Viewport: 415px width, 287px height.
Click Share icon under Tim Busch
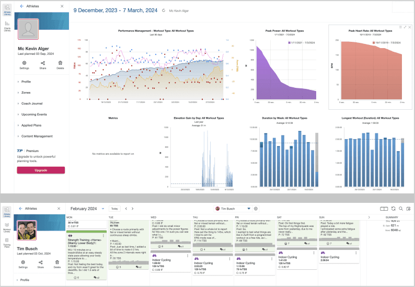pyautogui.click(x=40, y=262)
